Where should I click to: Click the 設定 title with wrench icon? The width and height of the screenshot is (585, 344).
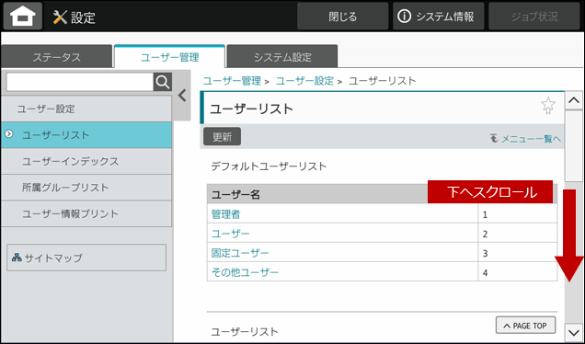(x=75, y=17)
